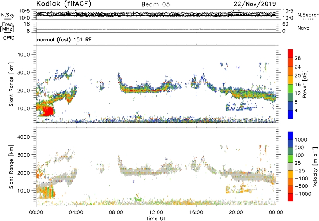Click the '20:00' time tick label
This screenshot has height=221, width=319.
tap(236, 213)
